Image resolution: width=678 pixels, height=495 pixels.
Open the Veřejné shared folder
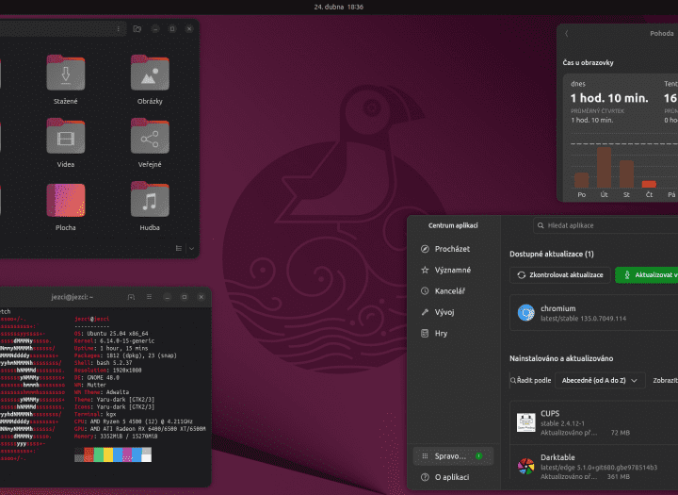[149, 140]
